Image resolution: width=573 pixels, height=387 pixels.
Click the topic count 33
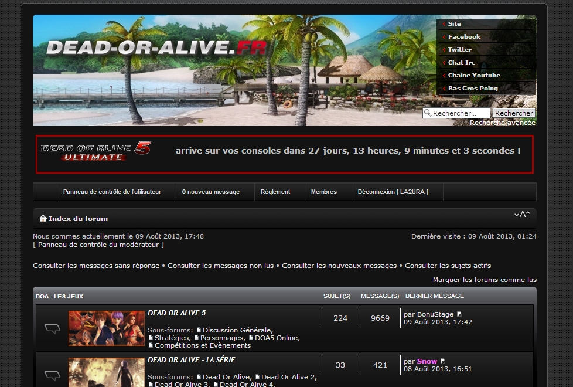[340, 365]
